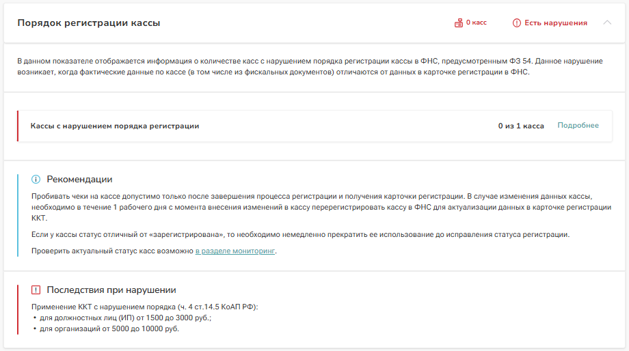Click the paragraph starting with "Если у кассы статус"

[x=300, y=235]
